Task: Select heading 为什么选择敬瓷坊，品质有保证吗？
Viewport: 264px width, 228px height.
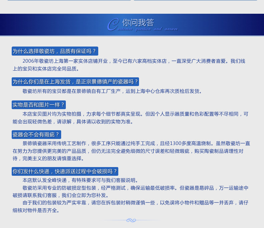Action: (x=55, y=51)
